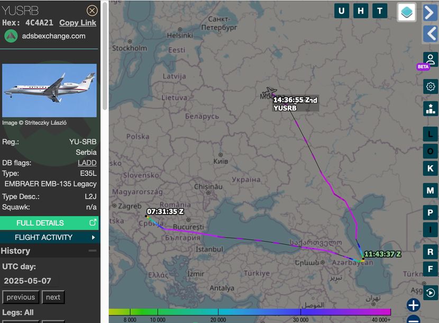Click the Copy Link hyperlink
This screenshot has height=323, width=439.
[x=78, y=23]
